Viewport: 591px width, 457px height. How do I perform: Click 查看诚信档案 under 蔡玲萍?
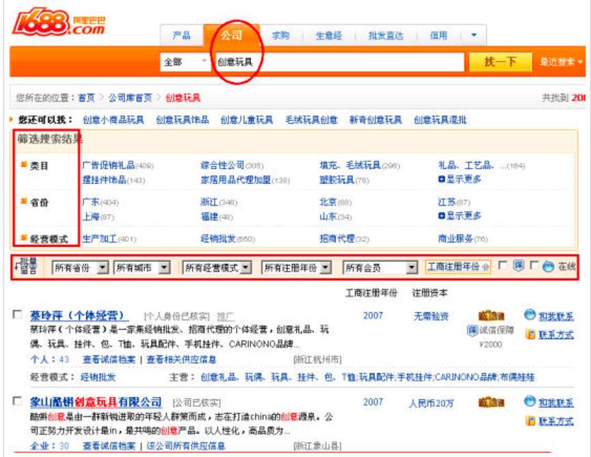click(x=109, y=359)
